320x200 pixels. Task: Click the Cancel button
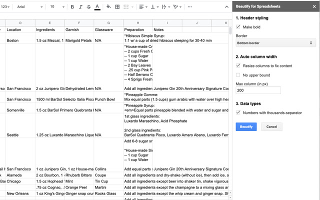(271, 126)
